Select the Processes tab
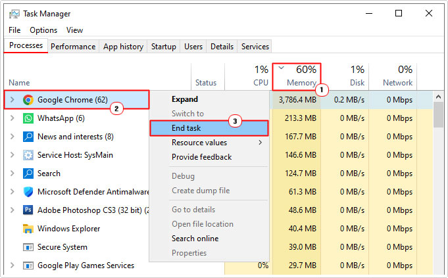The image size is (448, 278). coord(26,45)
